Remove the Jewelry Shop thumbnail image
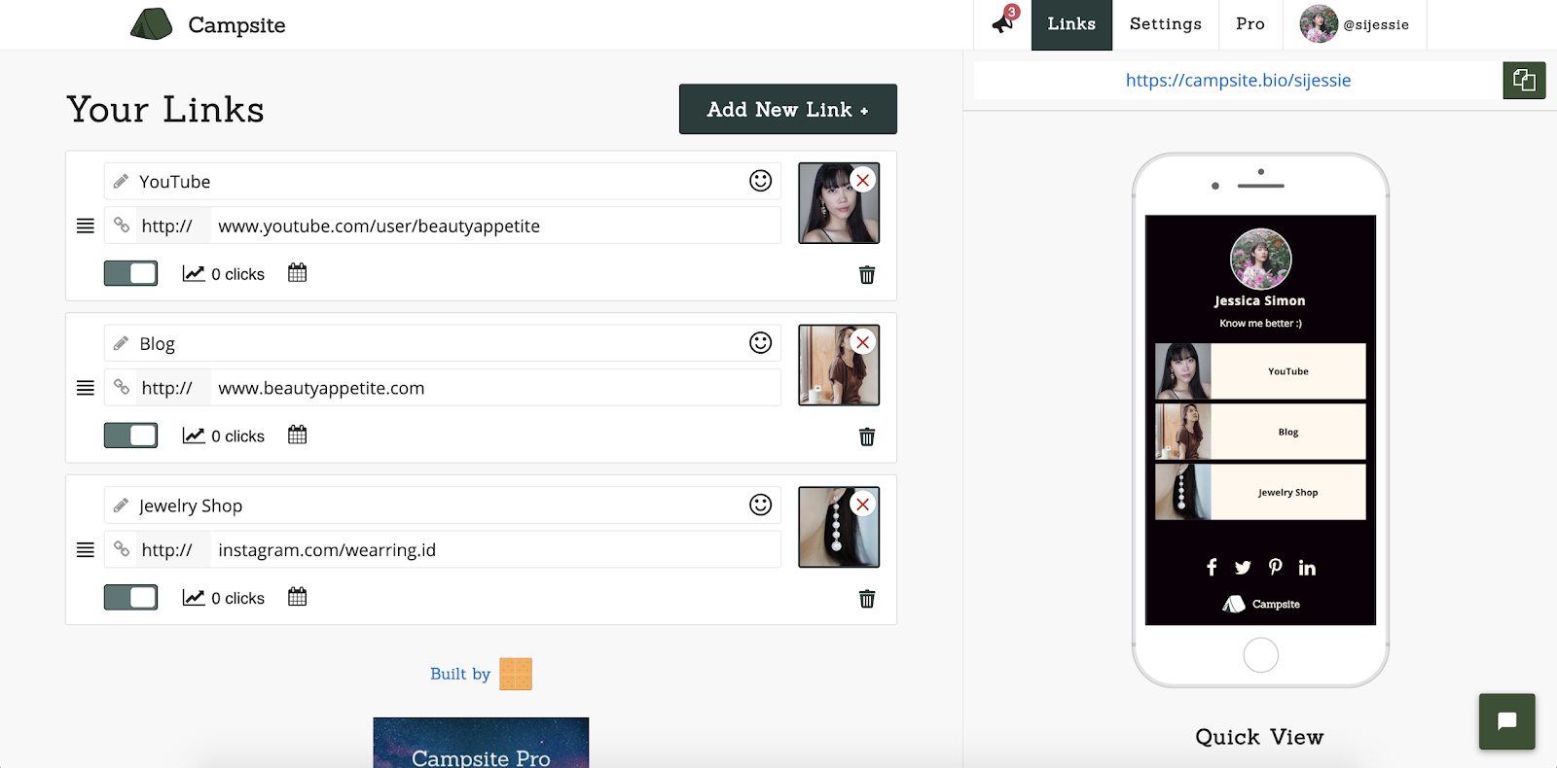Screen dimensions: 1557x768 point(862,504)
